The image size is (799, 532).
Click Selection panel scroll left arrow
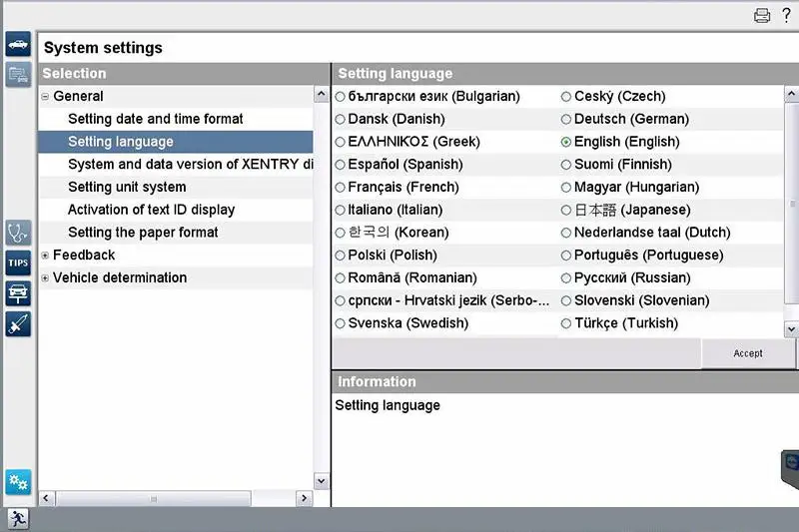[x=46, y=498]
